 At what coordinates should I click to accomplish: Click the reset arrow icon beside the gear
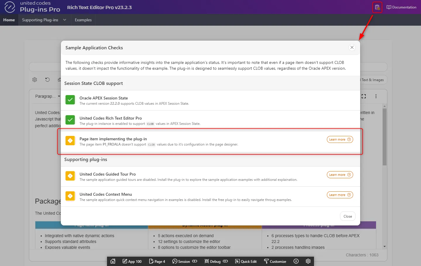pyautogui.click(x=47, y=80)
